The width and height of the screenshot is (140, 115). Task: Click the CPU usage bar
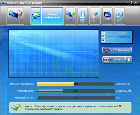pyautogui.click(x=76, y=98)
